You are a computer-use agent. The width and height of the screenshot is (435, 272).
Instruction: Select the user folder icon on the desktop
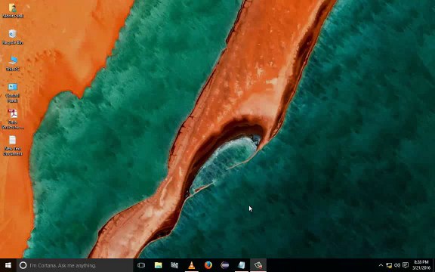coord(13,11)
